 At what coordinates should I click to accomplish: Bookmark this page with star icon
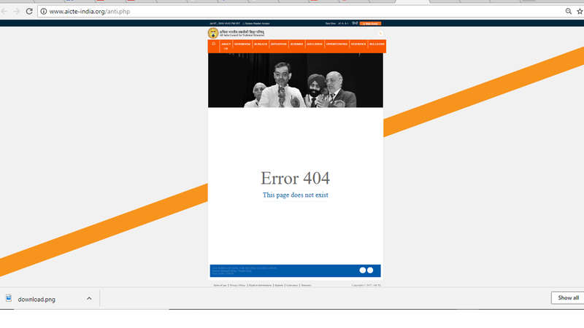(580, 11)
